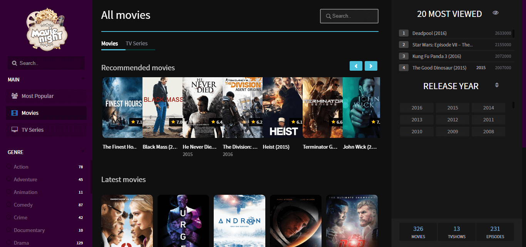
Task: Select Movies in the sidebar menu
Action: [46, 113]
